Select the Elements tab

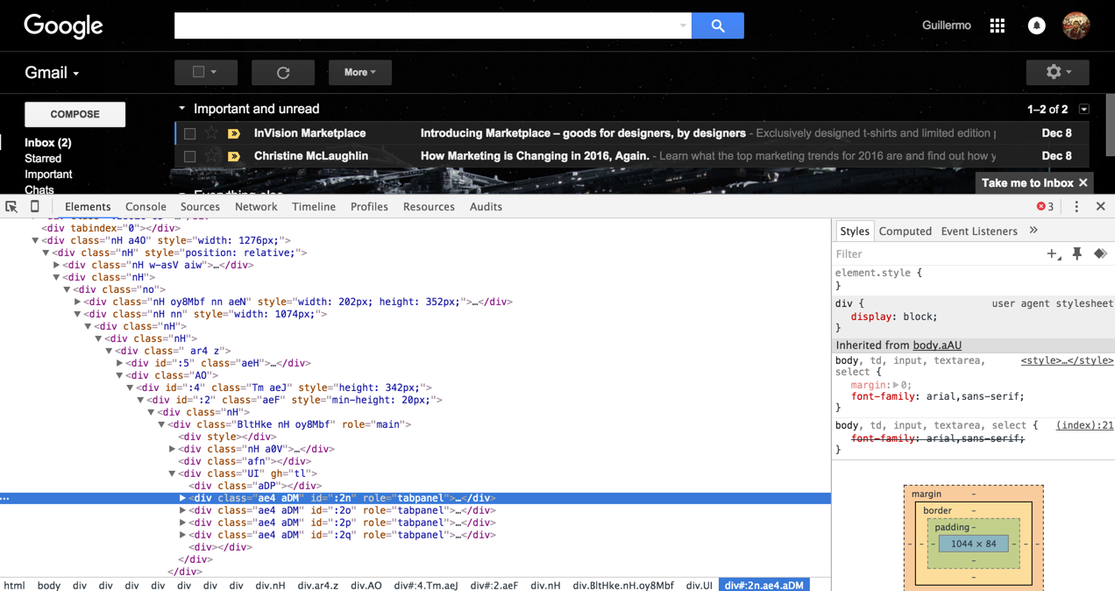point(88,207)
